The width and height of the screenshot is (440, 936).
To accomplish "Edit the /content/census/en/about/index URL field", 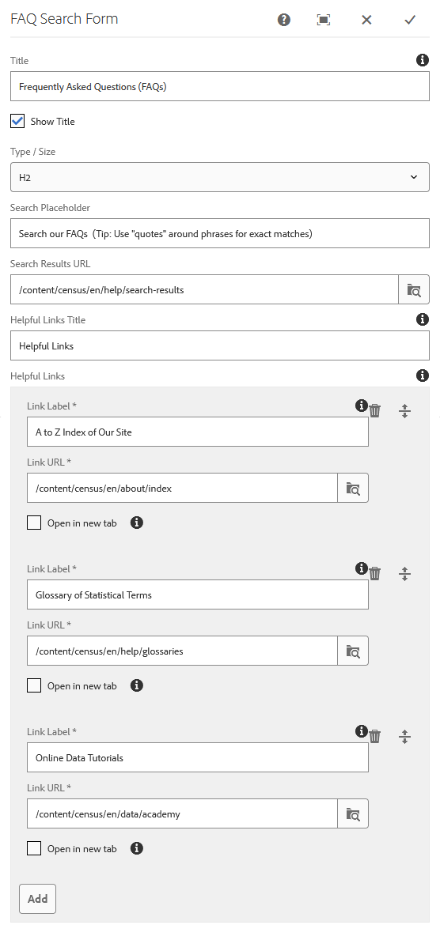I will click(182, 489).
